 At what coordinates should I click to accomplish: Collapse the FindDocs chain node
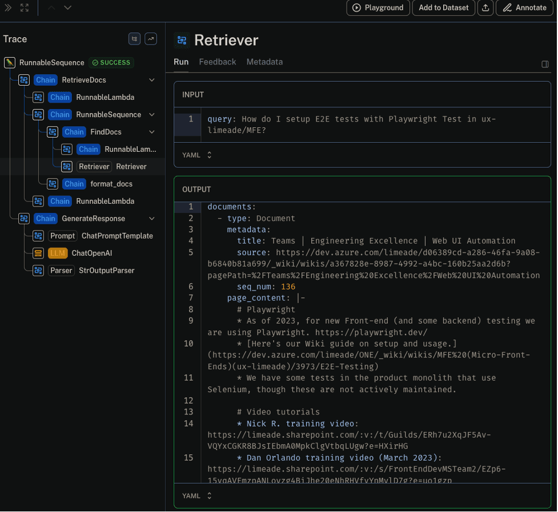point(152,132)
